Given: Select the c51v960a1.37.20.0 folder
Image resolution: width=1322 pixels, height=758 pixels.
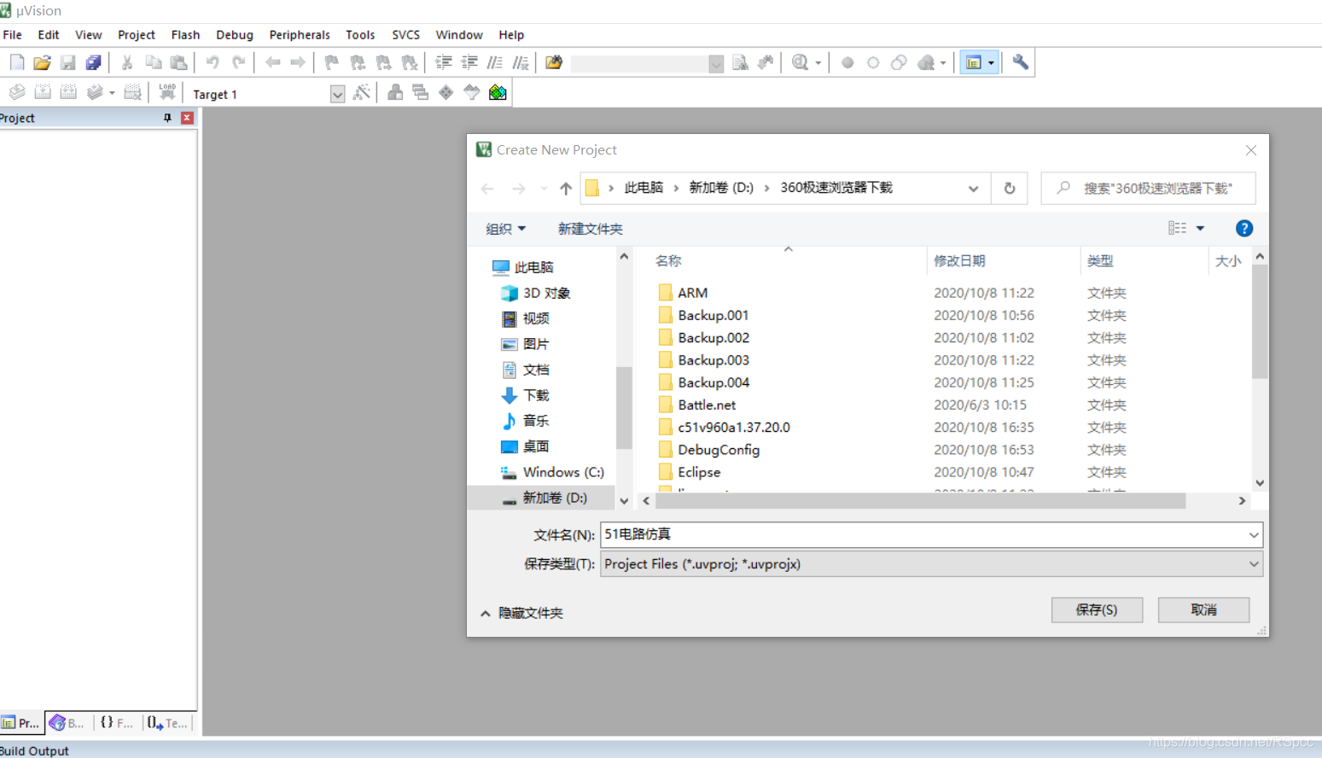Looking at the screenshot, I should pyautogui.click(x=734, y=428).
